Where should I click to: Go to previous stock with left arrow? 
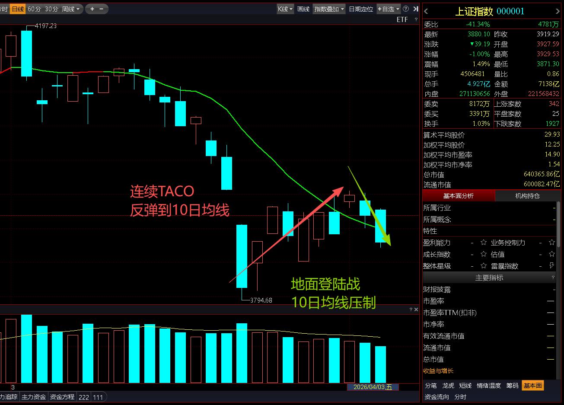point(426,12)
